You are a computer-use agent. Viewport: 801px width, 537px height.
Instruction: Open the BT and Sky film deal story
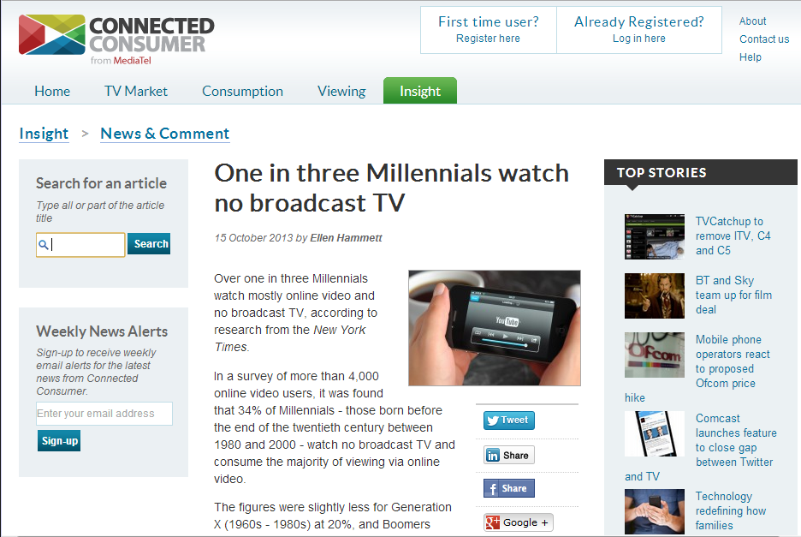click(733, 295)
